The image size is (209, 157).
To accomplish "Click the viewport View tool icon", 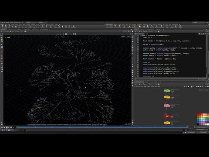I will click(x=6, y=38).
